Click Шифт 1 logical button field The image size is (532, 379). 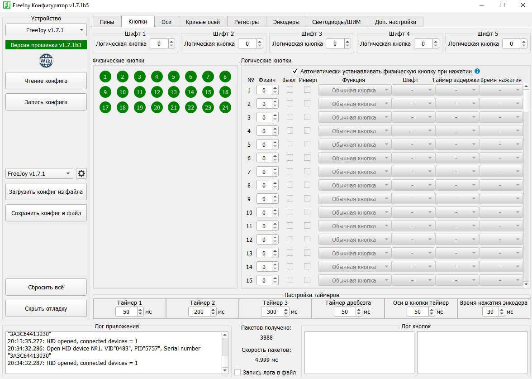pyautogui.click(x=159, y=43)
